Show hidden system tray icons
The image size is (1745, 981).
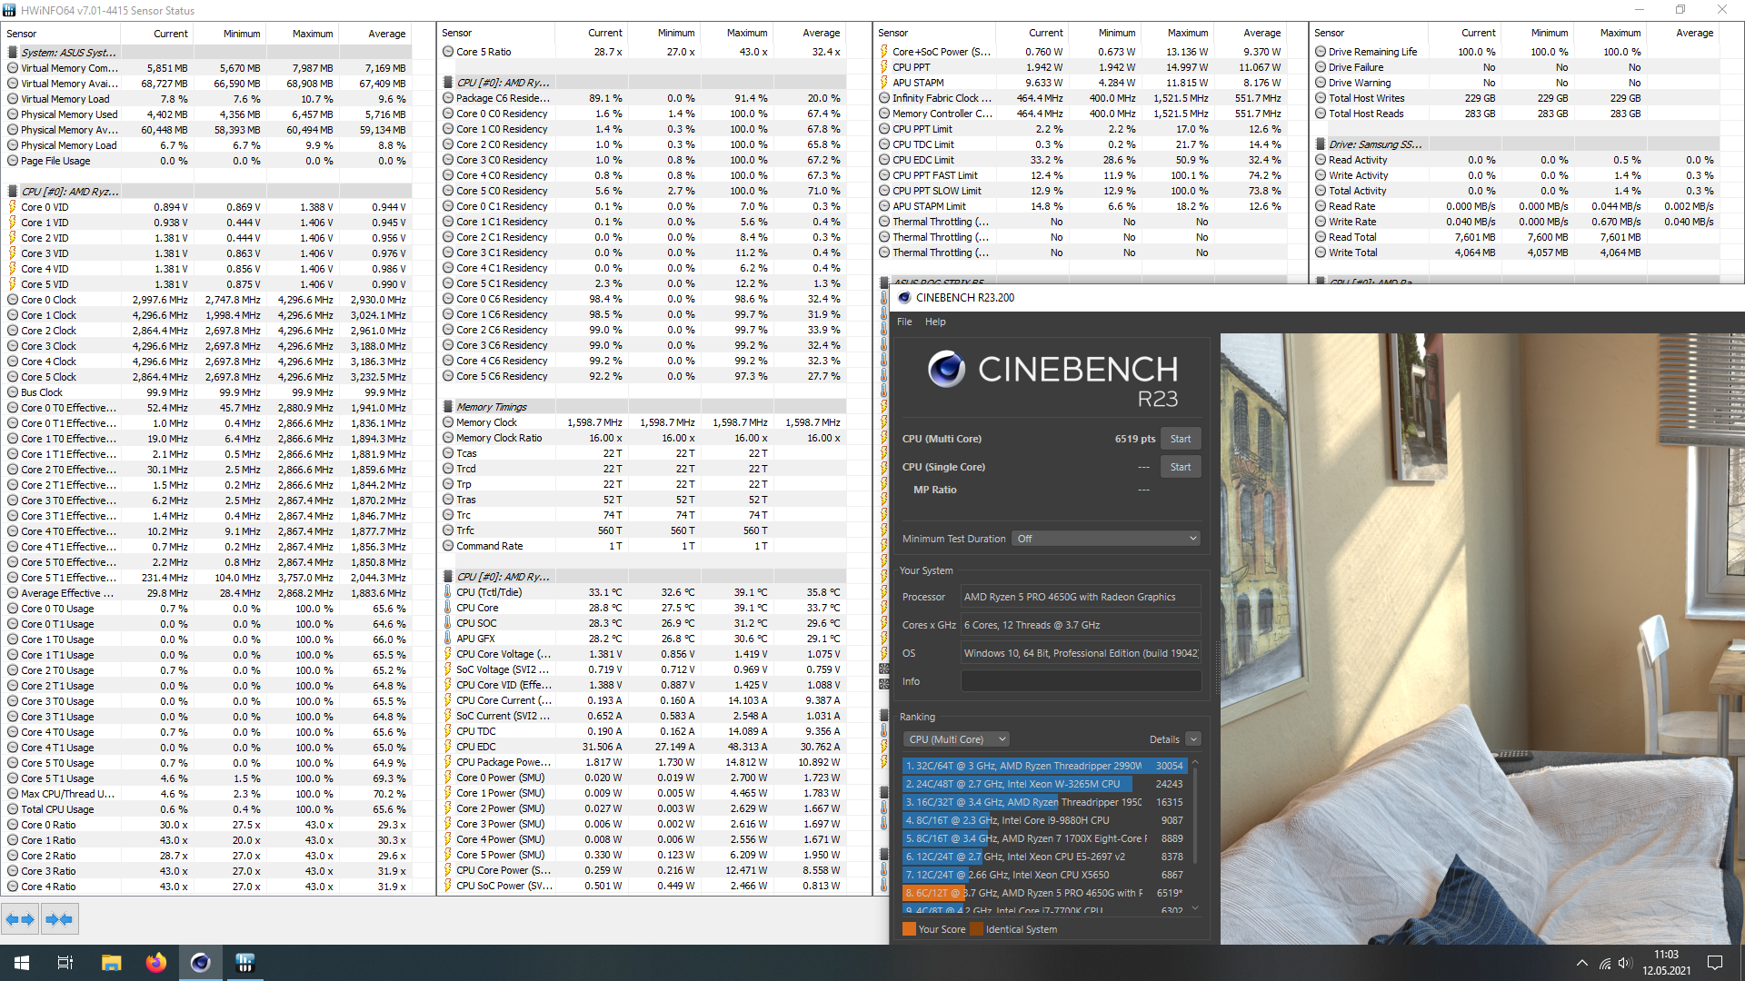pos(1581,963)
